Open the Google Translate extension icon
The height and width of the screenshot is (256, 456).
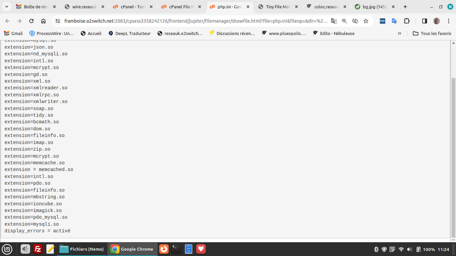tap(394, 21)
